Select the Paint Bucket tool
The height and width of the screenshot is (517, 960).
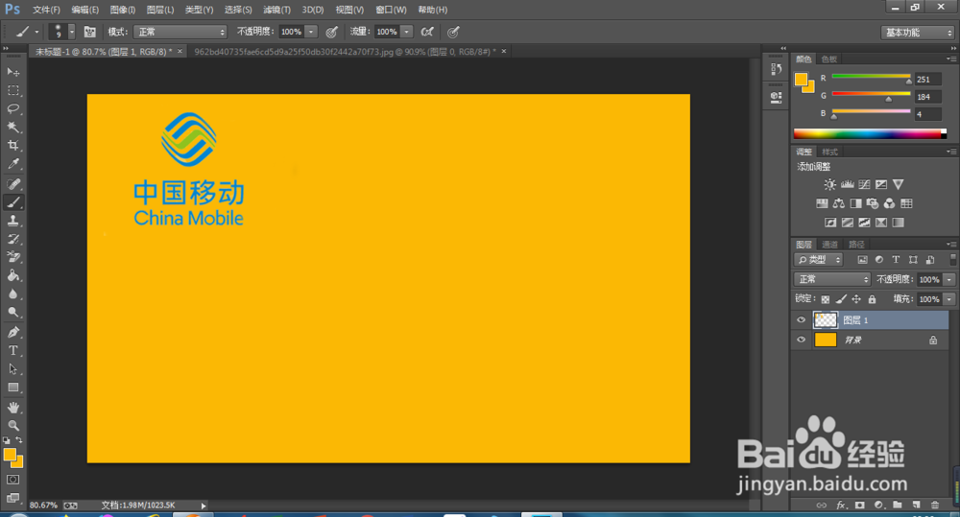pyautogui.click(x=12, y=275)
